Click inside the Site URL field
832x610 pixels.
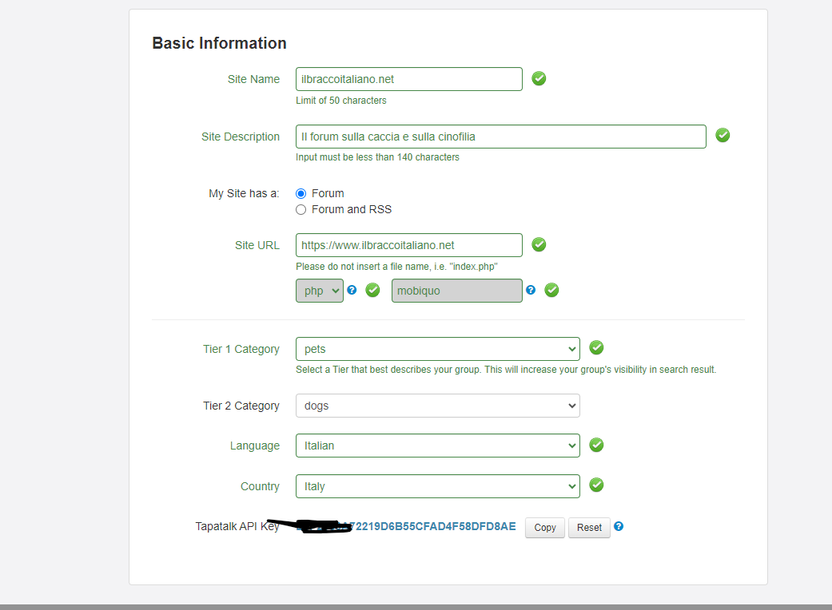[x=408, y=245]
